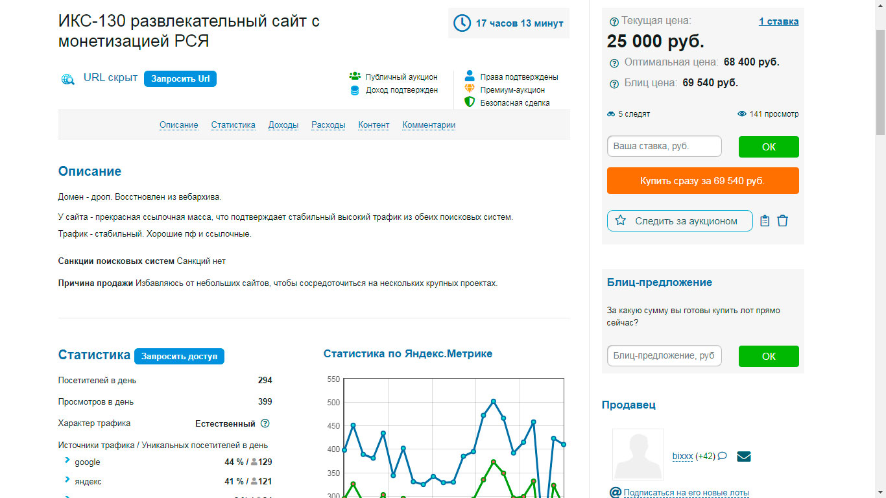This screenshot has height=498, width=886.
Task: Submit the blitz offer with OK
Action: 769,356
